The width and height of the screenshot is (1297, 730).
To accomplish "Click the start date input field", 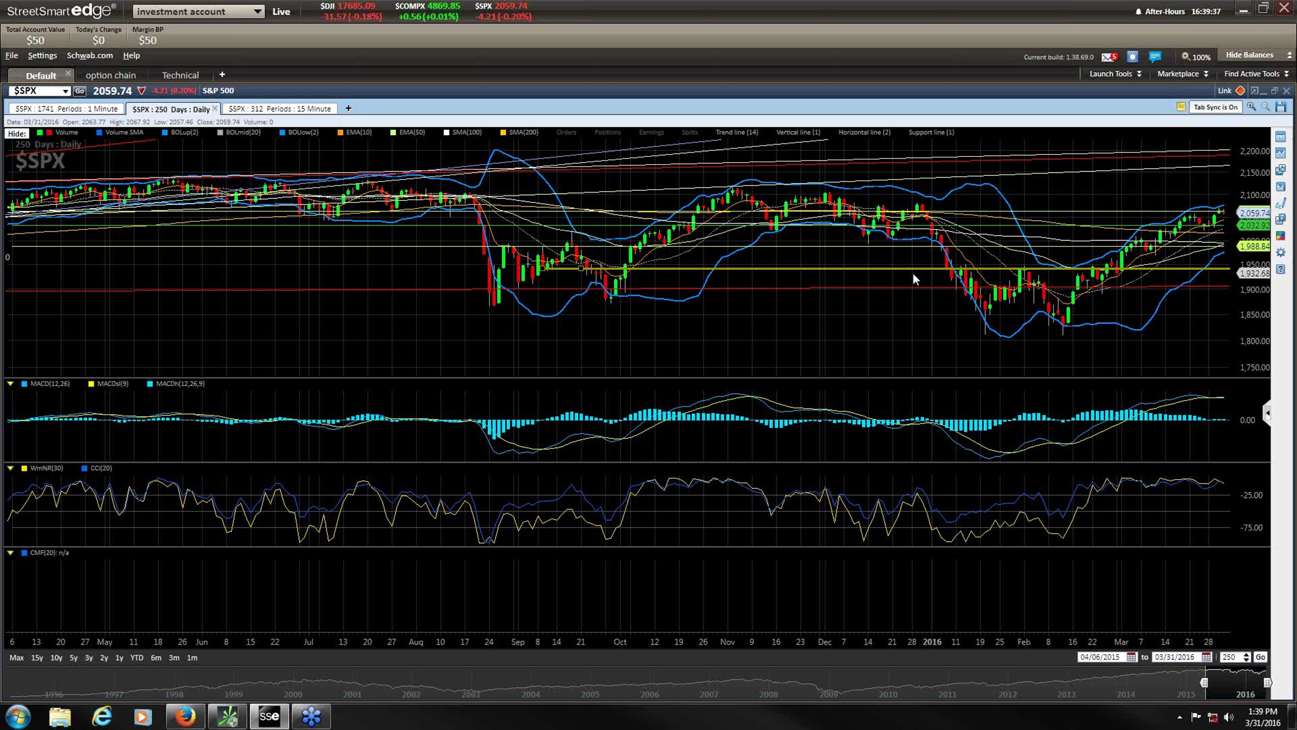I will coord(1100,657).
